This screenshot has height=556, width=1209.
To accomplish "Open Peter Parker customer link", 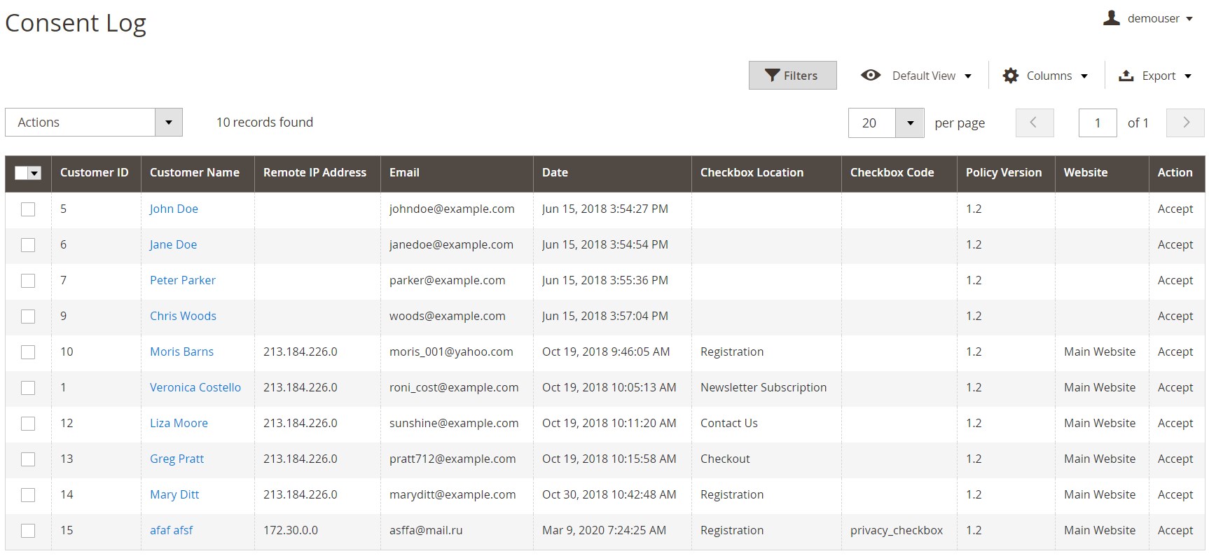I will point(183,280).
